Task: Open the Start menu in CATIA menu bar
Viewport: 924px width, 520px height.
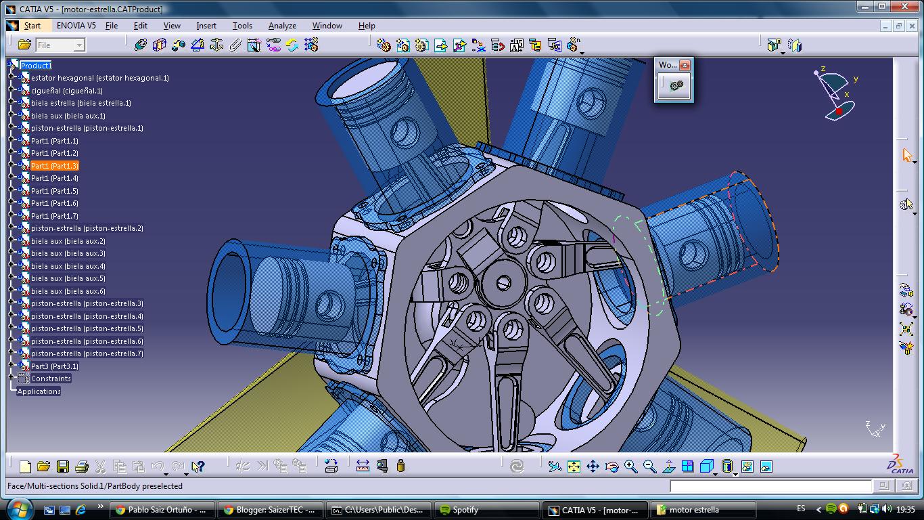Action: coord(32,26)
